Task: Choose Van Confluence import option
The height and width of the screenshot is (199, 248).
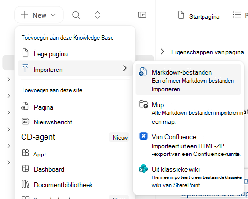Action: [x=188, y=145]
